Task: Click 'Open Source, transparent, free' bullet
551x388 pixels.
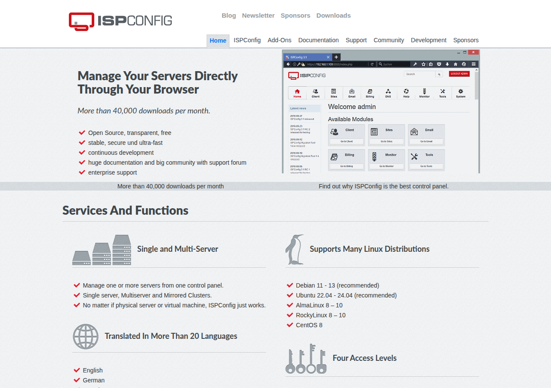Action: tap(130, 133)
